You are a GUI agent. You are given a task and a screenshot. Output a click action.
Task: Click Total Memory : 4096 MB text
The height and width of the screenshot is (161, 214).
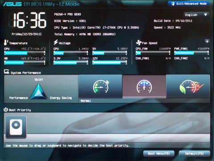pyautogui.click(x=85, y=34)
